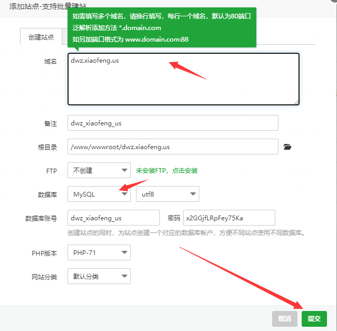Click the 取消 cancel button
Image resolution: width=337 pixels, height=331 pixels.
click(x=285, y=319)
